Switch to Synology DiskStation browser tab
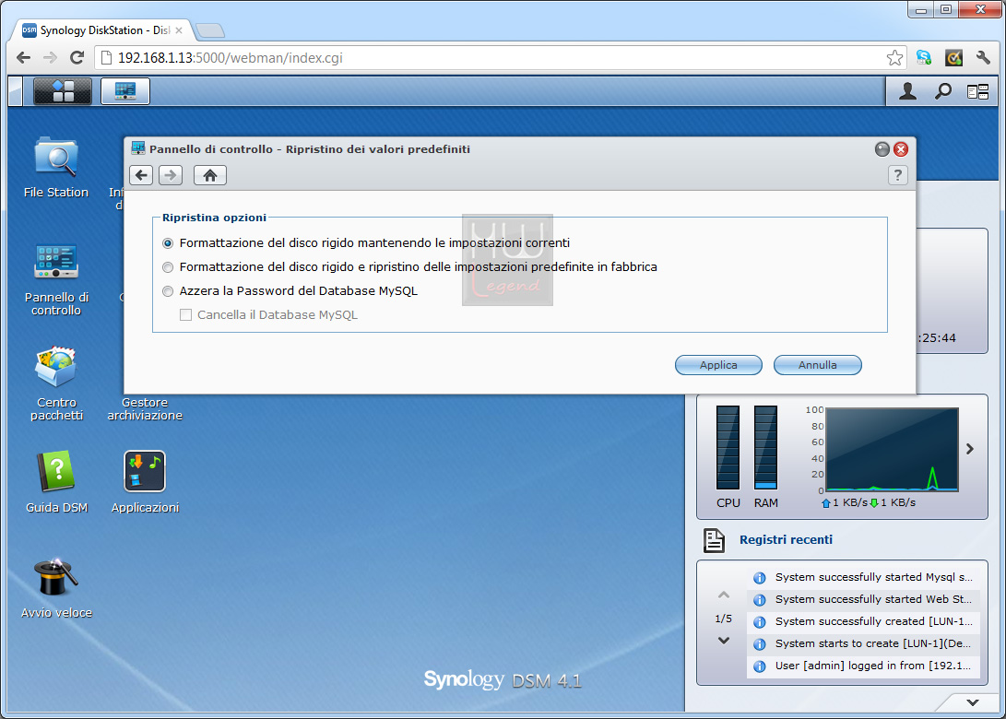 102,30
